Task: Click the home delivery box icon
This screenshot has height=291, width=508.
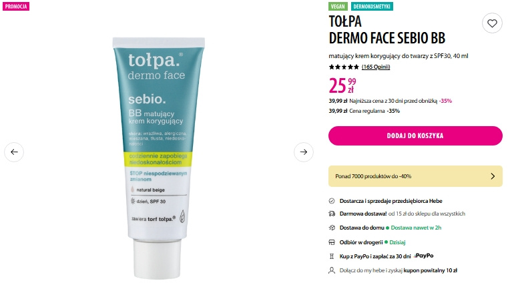Action: tap(332, 228)
